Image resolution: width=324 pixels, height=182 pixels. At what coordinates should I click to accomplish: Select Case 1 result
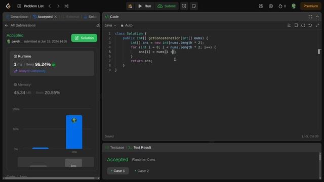point(118,171)
